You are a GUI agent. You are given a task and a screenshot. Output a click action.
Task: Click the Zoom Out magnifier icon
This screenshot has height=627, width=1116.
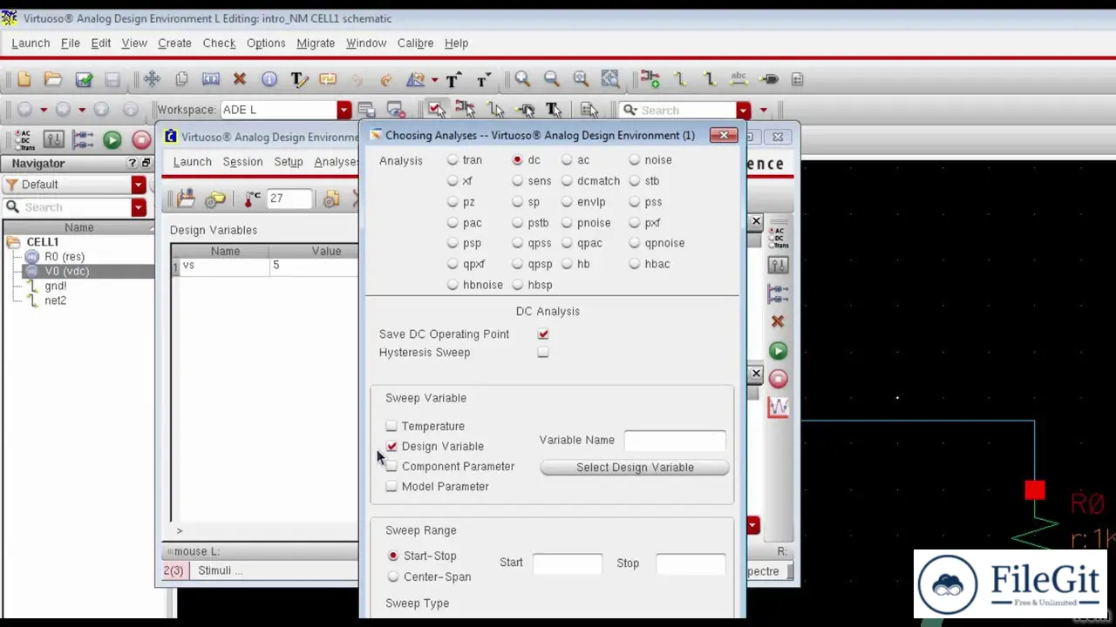(x=552, y=79)
